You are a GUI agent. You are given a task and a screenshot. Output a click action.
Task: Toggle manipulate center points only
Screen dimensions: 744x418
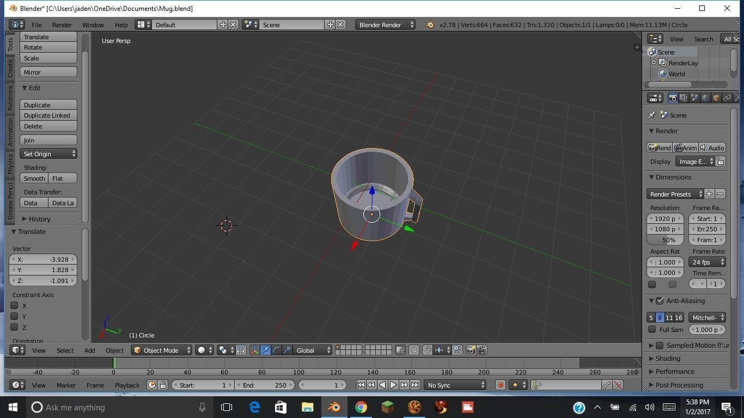[x=241, y=350]
